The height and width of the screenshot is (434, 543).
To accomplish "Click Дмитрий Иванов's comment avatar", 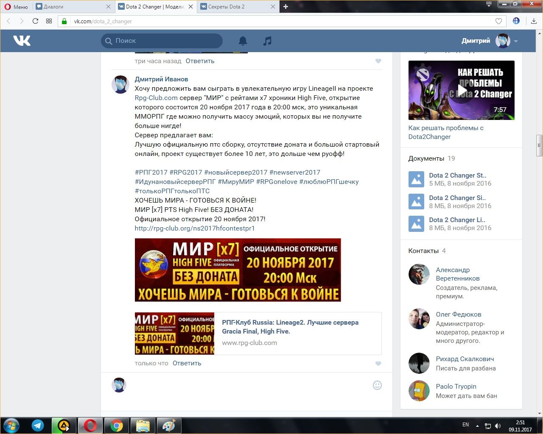I will pyautogui.click(x=120, y=84).
